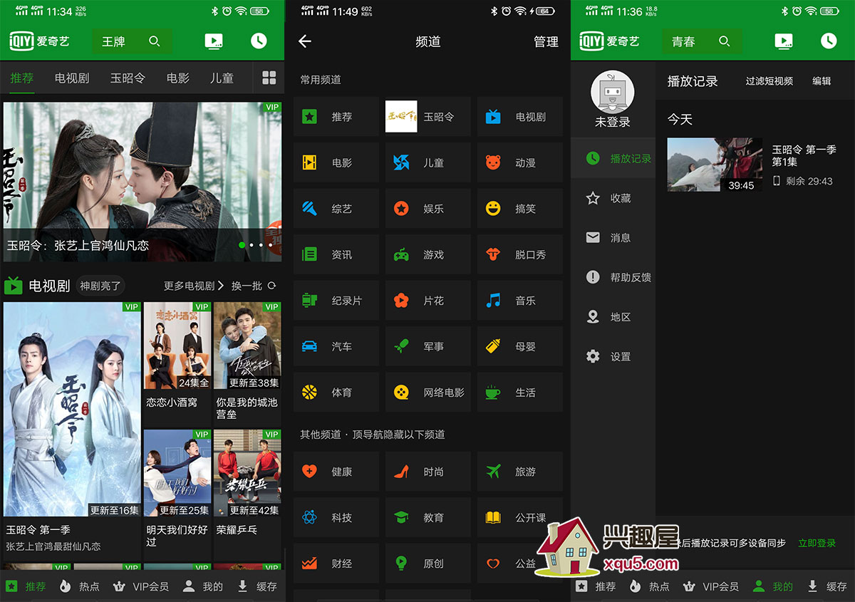Open the 音乐 music note channel
The width and height of the screenshot is (855, 602).
519,301
